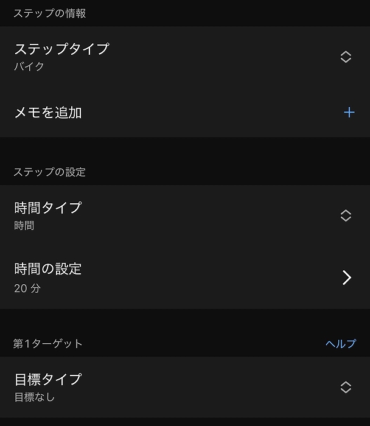This screenshot has height=426, width=370.
Task: Click the 第1ターゲット section header
Action: tap(47, 344)
